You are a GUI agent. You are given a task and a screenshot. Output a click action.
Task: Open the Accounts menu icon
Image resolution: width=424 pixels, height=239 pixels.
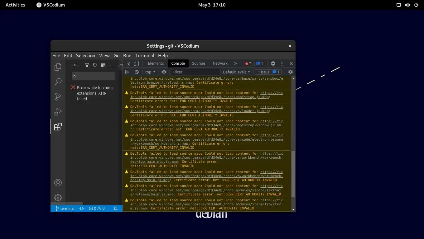[x=58, y=183]
